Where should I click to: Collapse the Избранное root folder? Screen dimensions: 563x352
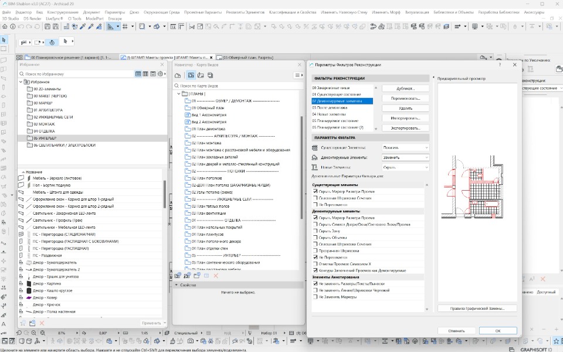[x=21, y=82]
